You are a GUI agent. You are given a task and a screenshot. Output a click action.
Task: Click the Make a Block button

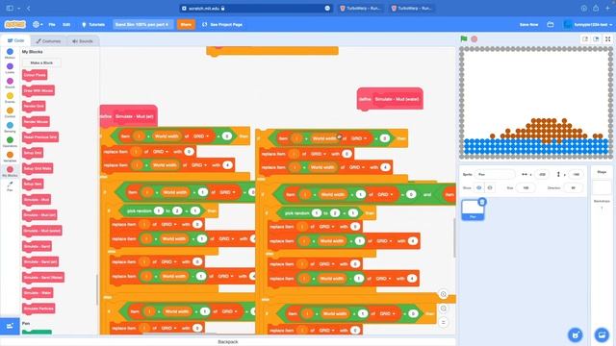[41, 62]
